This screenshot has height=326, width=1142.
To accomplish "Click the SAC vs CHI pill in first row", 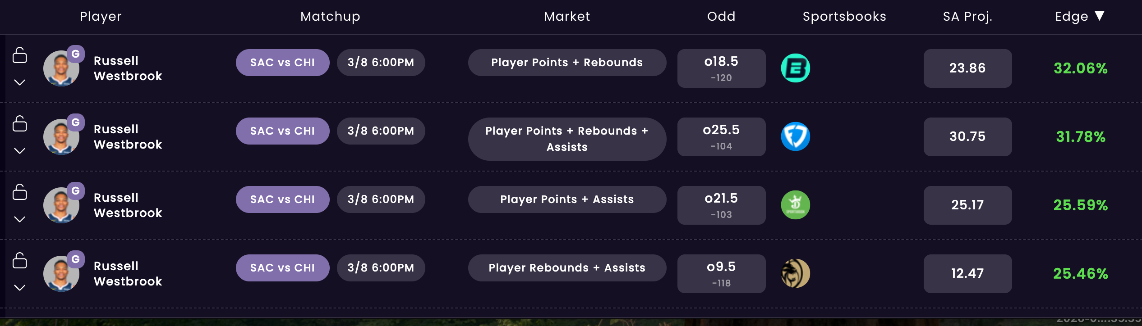I will click(x=282, y=63).
